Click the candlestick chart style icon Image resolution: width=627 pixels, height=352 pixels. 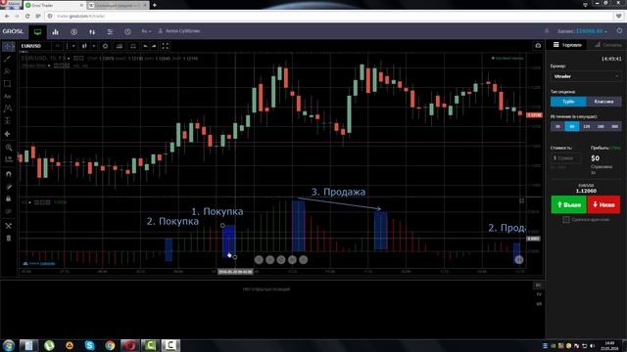[x=84, y=46]
